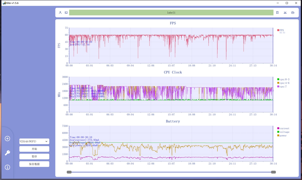Click the info icon in sidebar
Image resolution: width=302 pixels, height=180 pixels.
(7, 167)
